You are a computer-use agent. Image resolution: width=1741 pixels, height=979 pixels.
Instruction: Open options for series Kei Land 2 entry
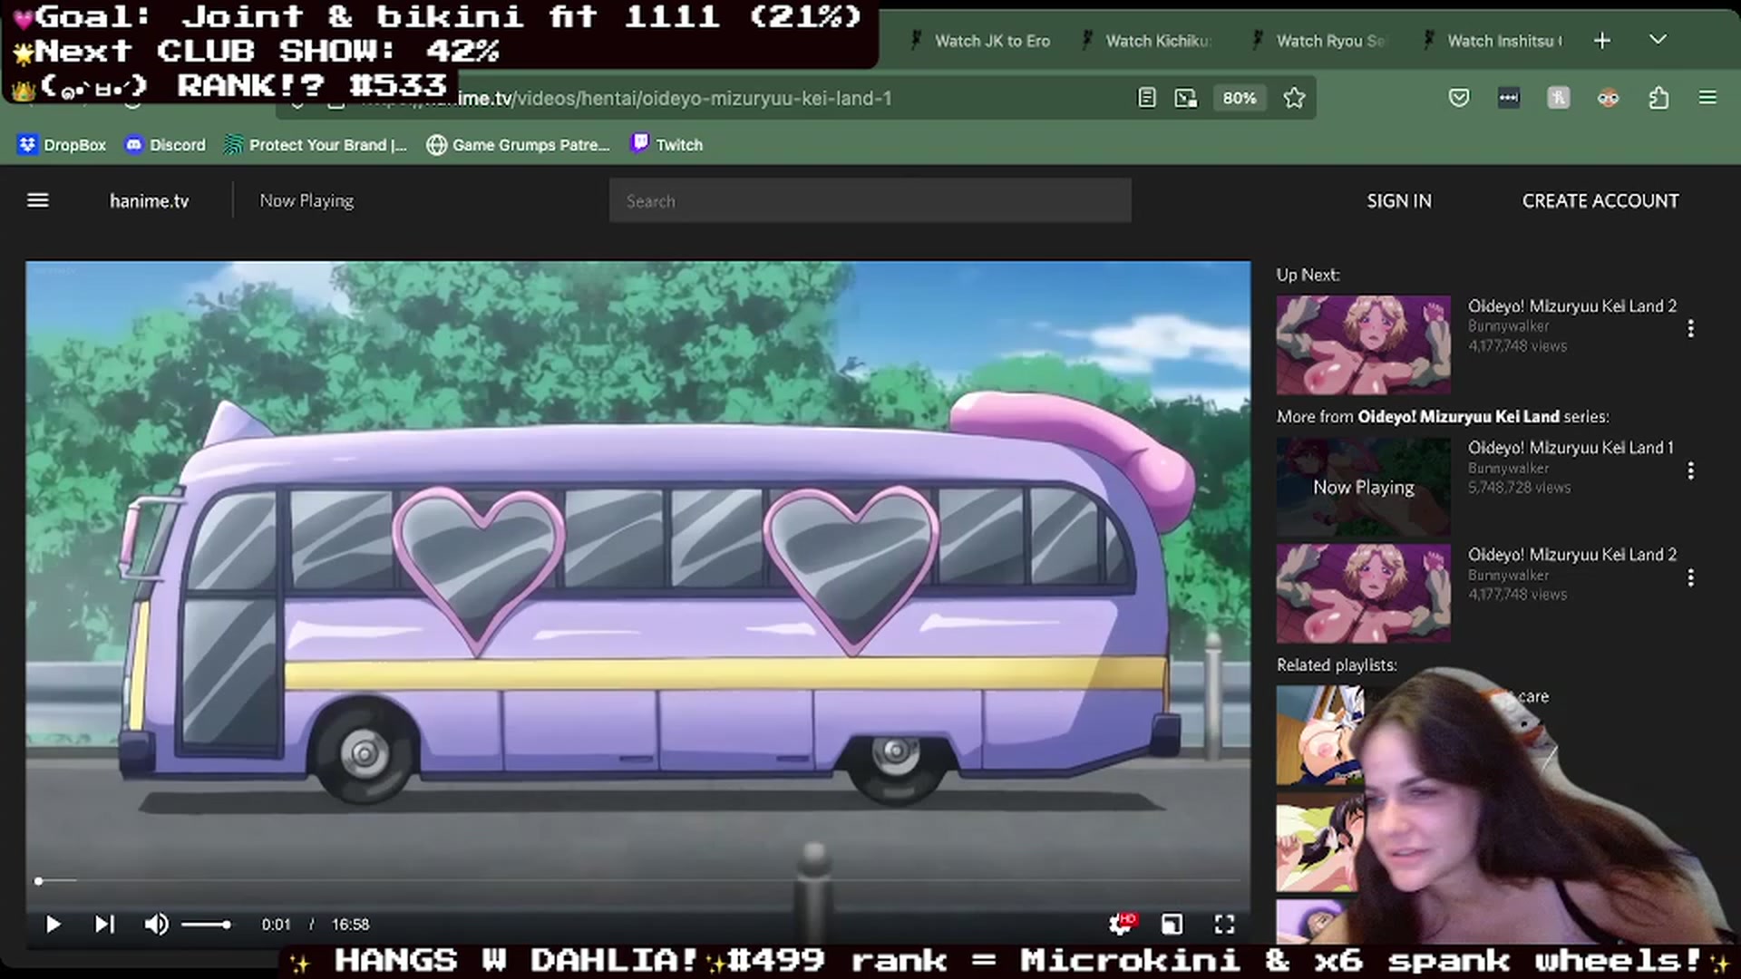click(1690, 577)
